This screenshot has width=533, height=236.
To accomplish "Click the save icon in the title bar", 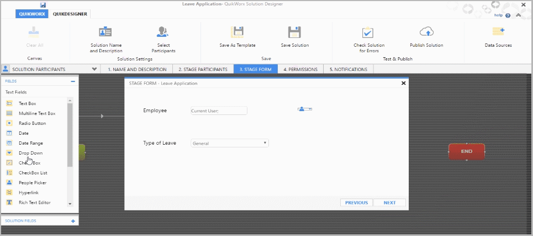I will (43, 5).
